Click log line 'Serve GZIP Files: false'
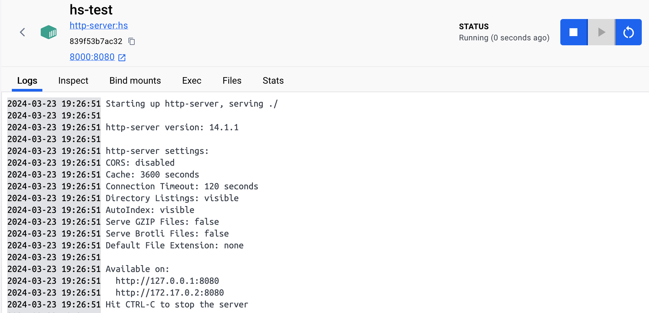The height and width of the screenshot is (313, 649). pos(162,222)
